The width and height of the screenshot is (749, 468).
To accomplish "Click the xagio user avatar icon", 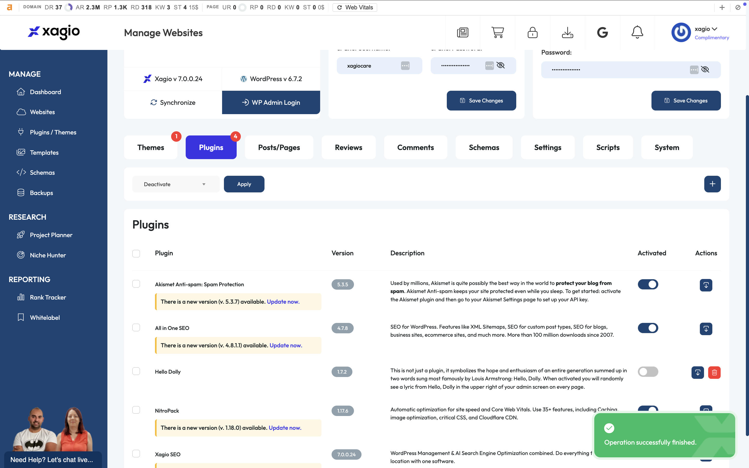I will [681, 32].
